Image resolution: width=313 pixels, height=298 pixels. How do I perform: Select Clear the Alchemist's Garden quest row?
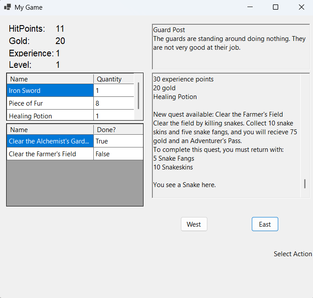coord(50,141)
